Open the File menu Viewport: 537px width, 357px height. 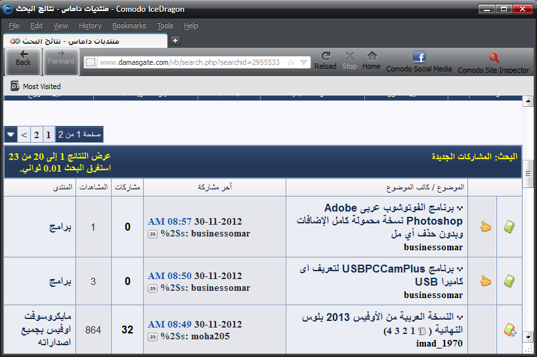pyautogui.click(x=14, y=26)
